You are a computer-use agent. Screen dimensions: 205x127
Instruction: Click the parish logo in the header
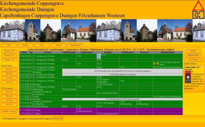click(198, 10)
